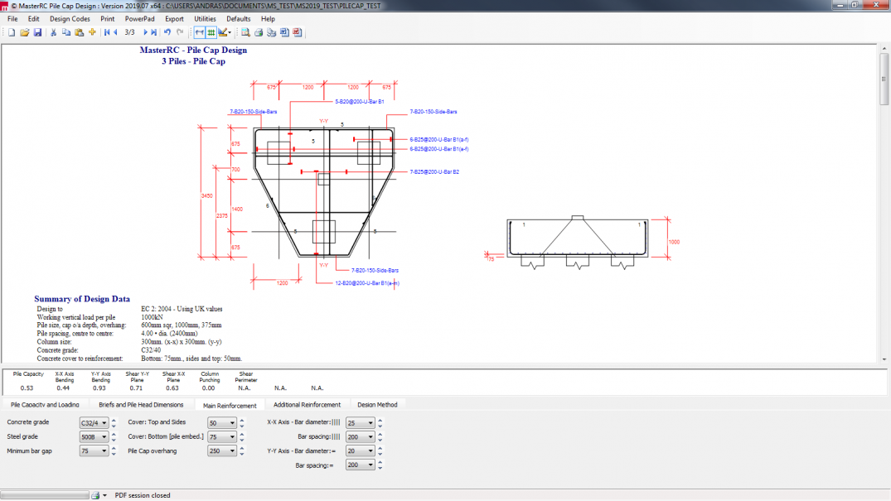891x501 pixels.
Task: Select the Main Reinforcement tab
Action: (230, 405)
